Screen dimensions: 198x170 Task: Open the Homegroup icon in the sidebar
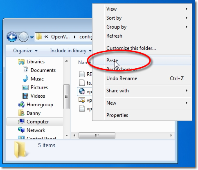tap(21, 105)
